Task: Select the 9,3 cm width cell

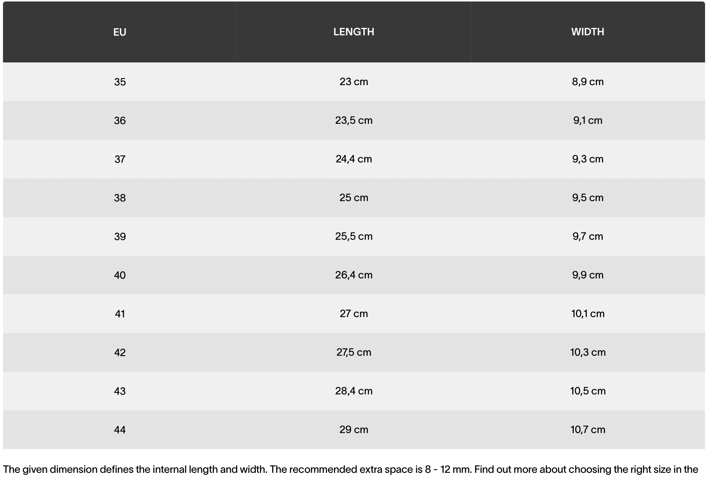Action: (x=588, y=159)
